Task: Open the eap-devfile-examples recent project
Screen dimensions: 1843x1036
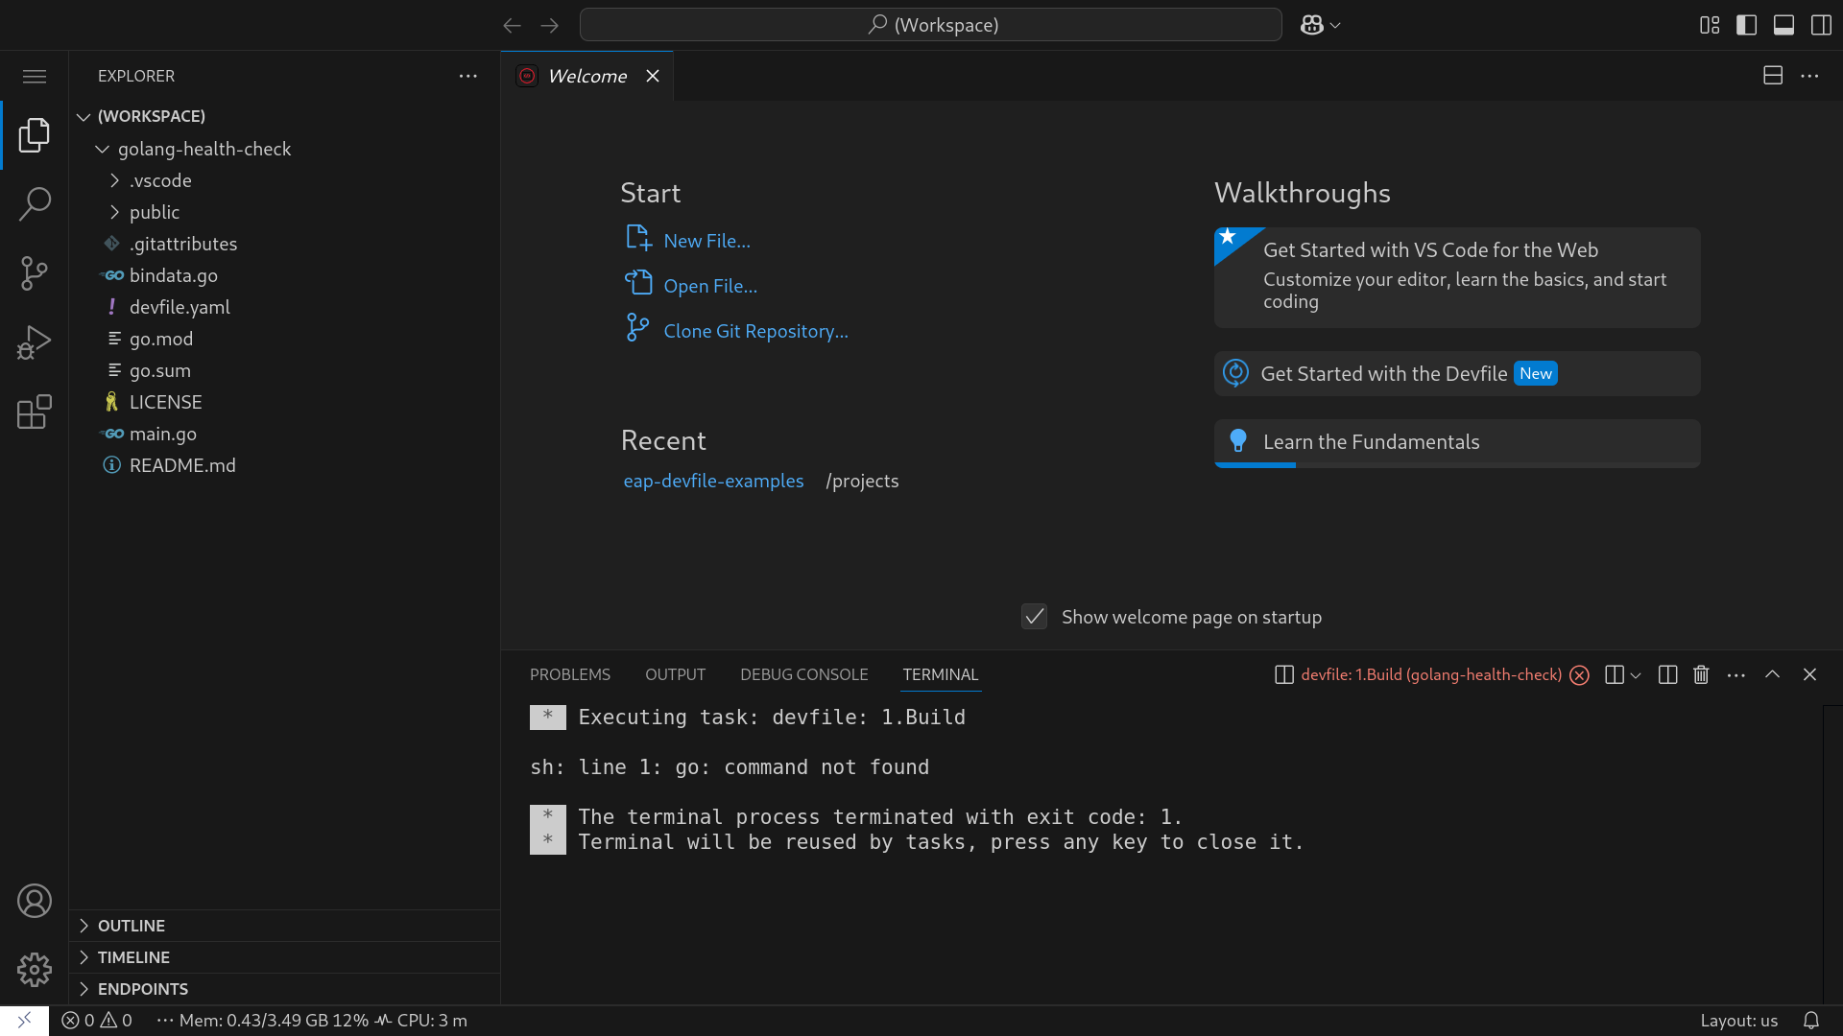Action: tap(713, 481)
